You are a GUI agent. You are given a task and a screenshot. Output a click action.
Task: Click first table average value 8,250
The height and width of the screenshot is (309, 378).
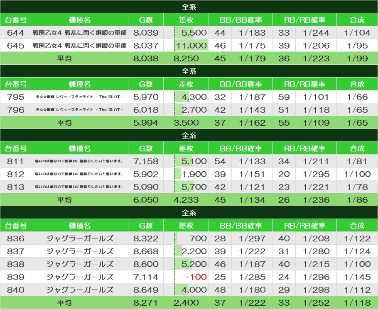coord(186,58)
